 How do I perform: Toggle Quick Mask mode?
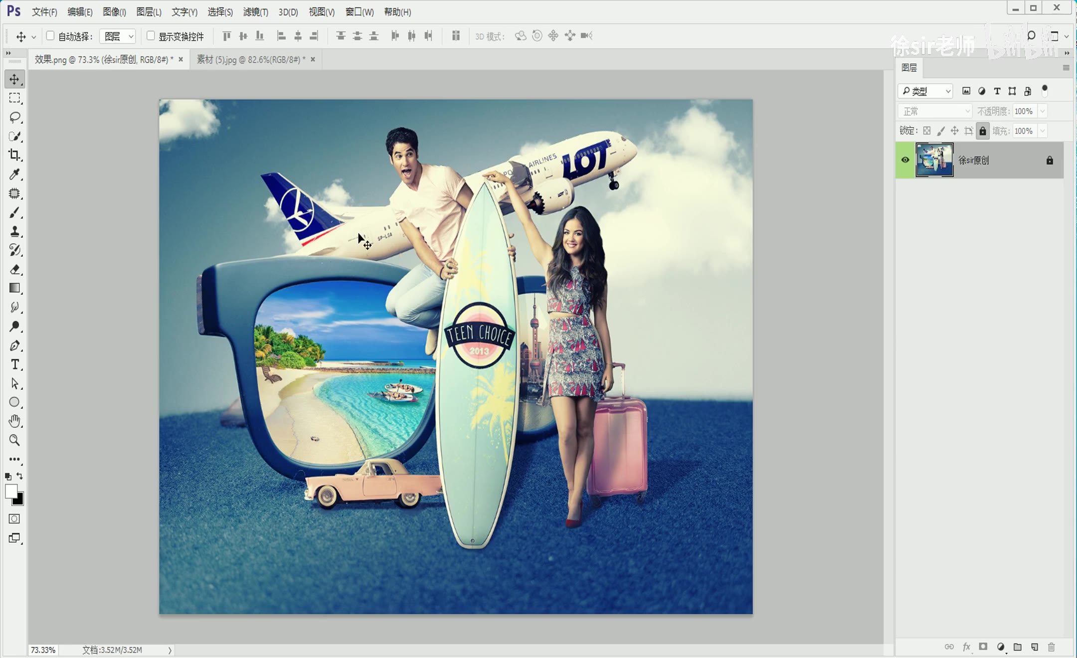[x=14, y=519]
